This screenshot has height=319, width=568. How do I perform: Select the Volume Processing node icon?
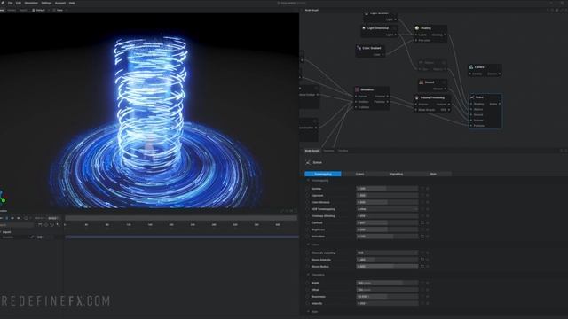[x=417, y=97]
